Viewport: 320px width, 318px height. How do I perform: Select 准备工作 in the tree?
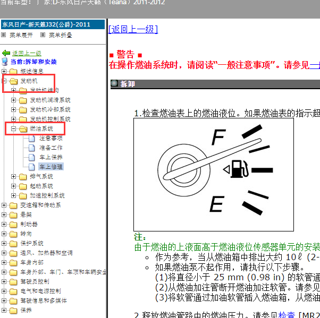tap(51, 148)
